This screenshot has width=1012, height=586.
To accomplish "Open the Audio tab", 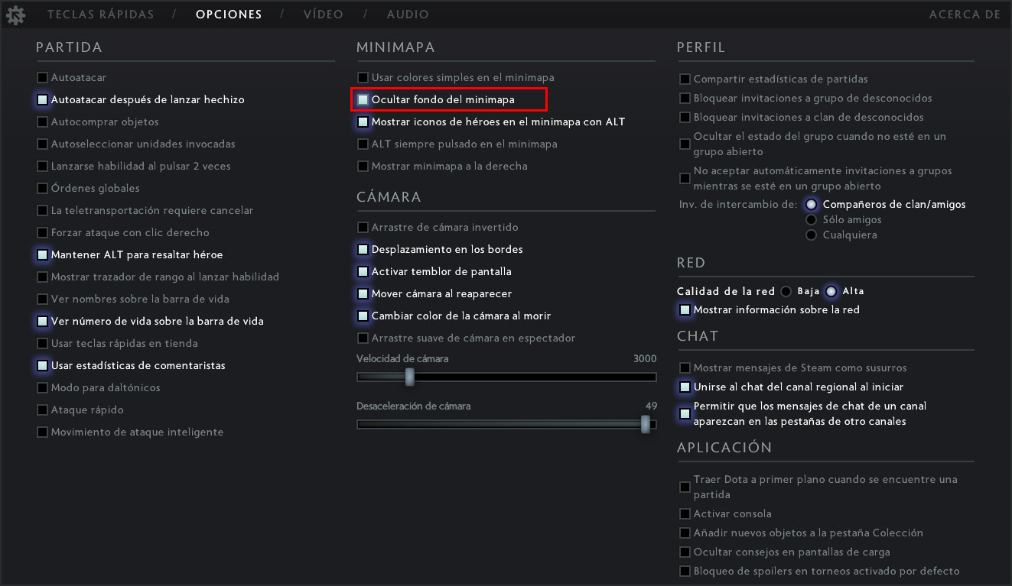I will 408,15.
